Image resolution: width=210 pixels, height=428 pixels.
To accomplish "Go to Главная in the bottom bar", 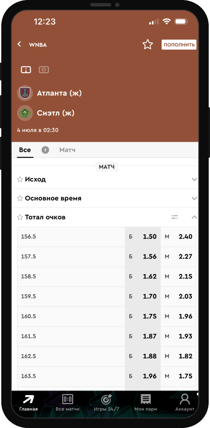I will point(28,403).
